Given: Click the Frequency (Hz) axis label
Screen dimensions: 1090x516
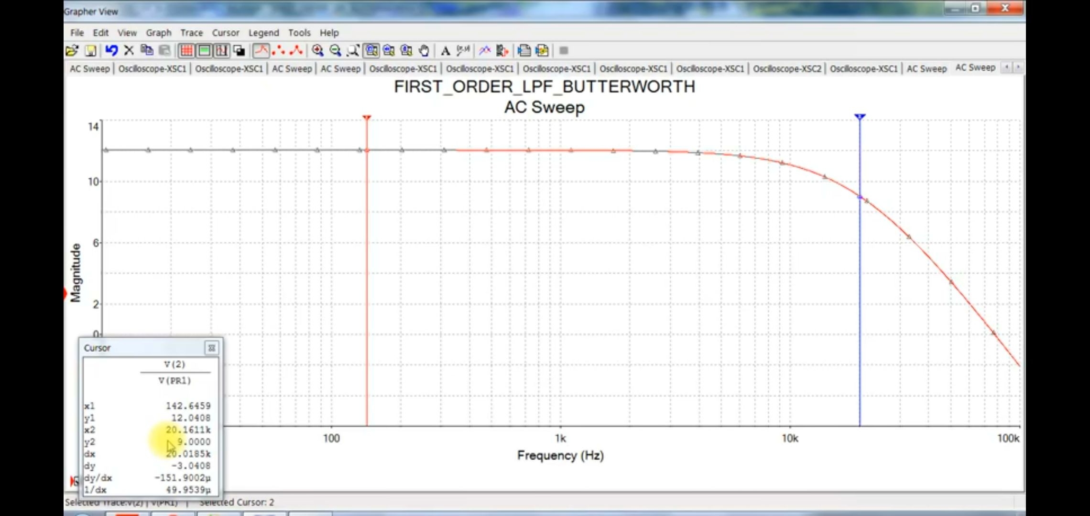Looking at the screenshot, I should tap(560, 456).
